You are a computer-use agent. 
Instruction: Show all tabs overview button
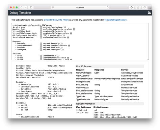144,7
